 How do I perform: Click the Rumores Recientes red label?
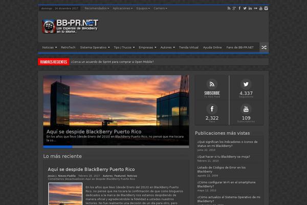coord(54,62)
